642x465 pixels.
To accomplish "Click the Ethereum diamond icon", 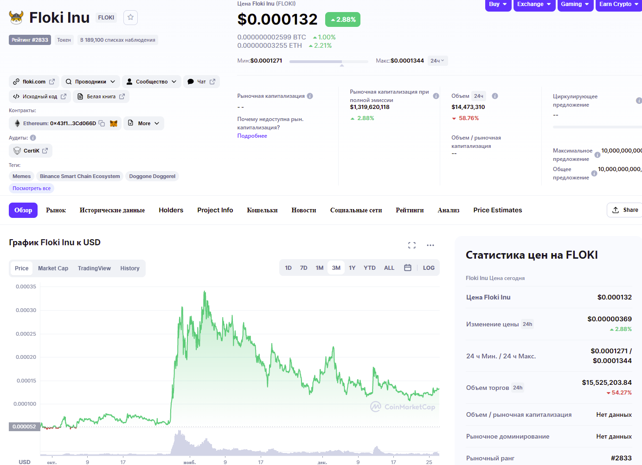I will click(x=17, y=123).
